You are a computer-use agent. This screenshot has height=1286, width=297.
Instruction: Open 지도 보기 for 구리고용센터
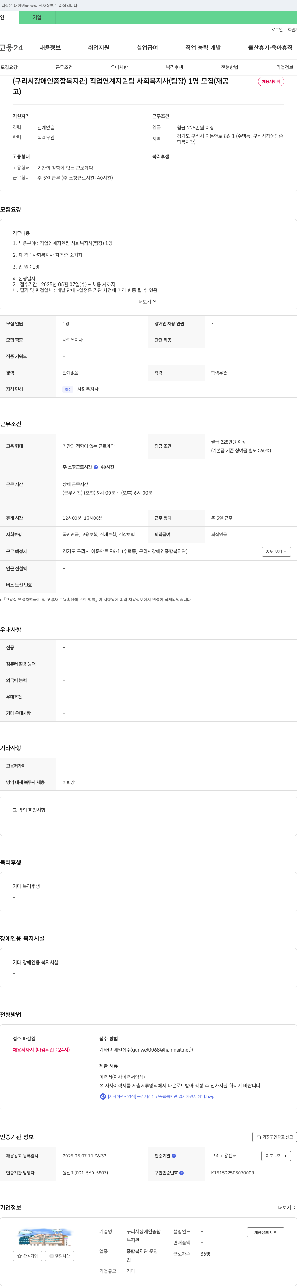point(276,1156)
